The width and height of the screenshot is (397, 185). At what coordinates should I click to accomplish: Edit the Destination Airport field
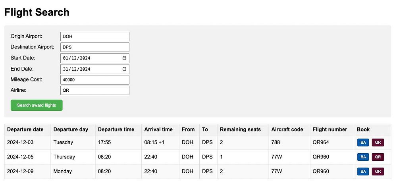[x=94, y=47]
